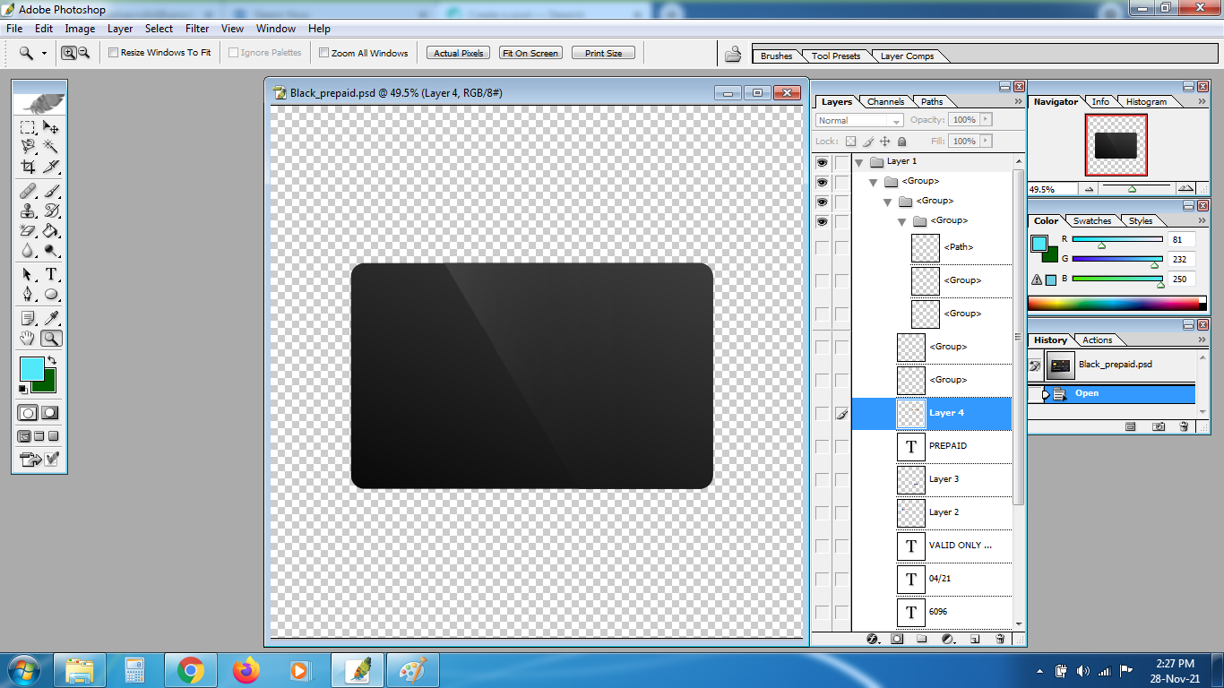Select the Crop tool
The image size is (1224, 688).
(28, 167)
